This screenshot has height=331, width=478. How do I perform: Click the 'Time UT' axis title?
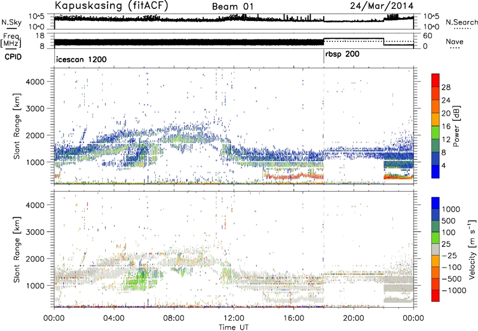click(234, 327)
